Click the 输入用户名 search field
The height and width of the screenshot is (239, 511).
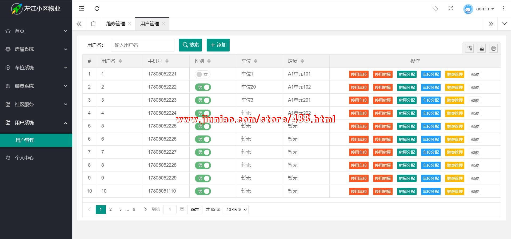(142, 45)
